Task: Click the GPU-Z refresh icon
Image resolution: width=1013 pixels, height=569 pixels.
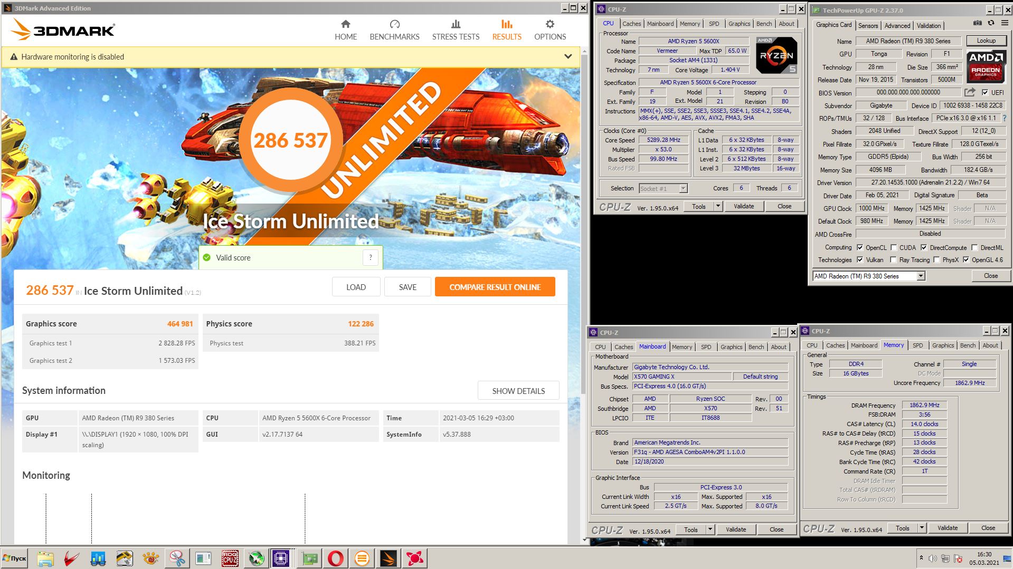Action: click(x=991, y=23)
